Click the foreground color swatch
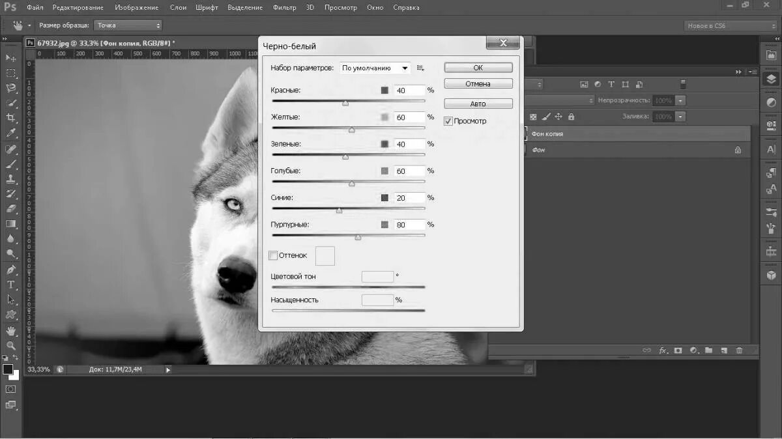 coord(8,369)
